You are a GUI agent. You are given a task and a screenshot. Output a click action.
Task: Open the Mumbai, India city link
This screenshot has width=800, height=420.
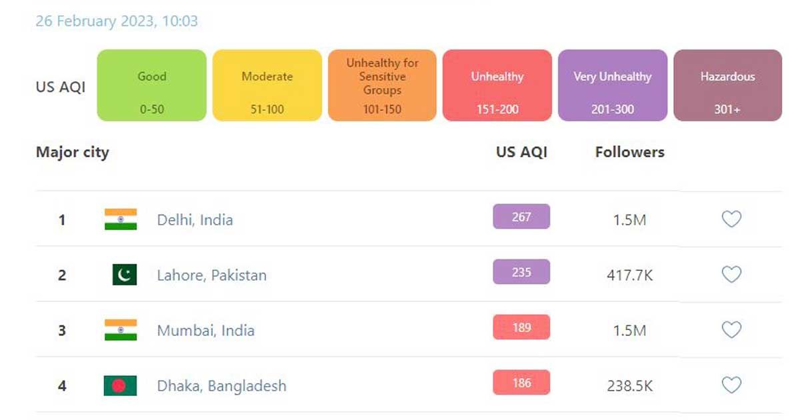(x=205, y=330)
